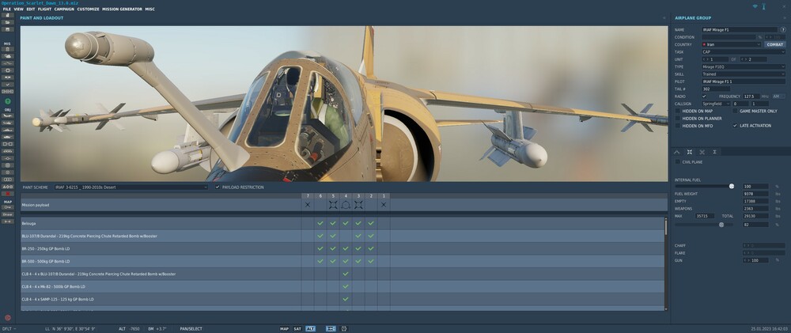Screen dimensions: 791x333
Task: Click the Tail # input field
Action: (716, 89)
